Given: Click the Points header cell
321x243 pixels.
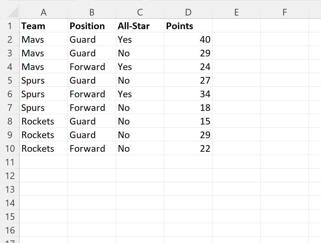Looking at the screenshot, I should [188, 26].
